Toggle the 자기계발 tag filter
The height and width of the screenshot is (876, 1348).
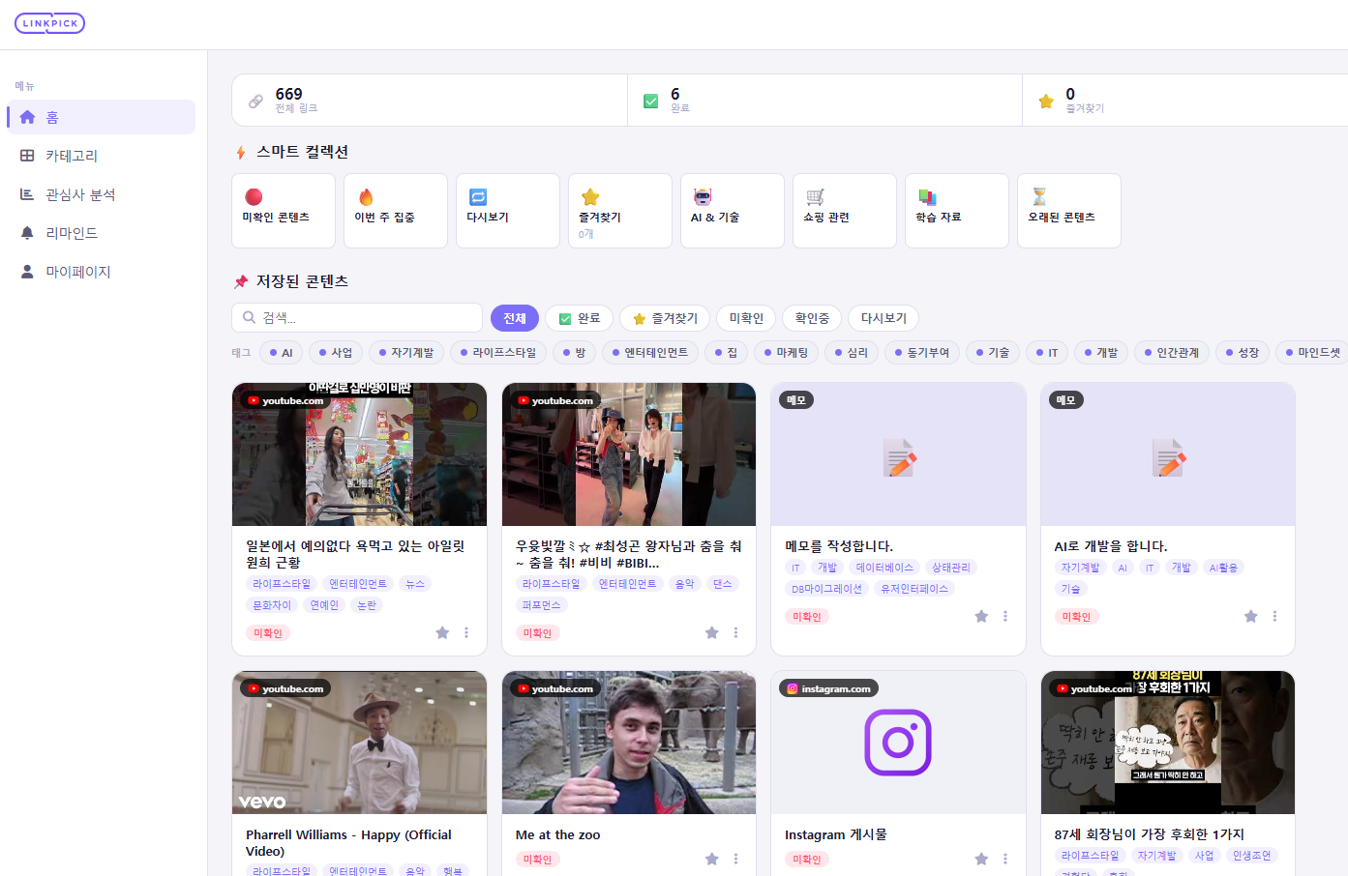coord(406,353)
